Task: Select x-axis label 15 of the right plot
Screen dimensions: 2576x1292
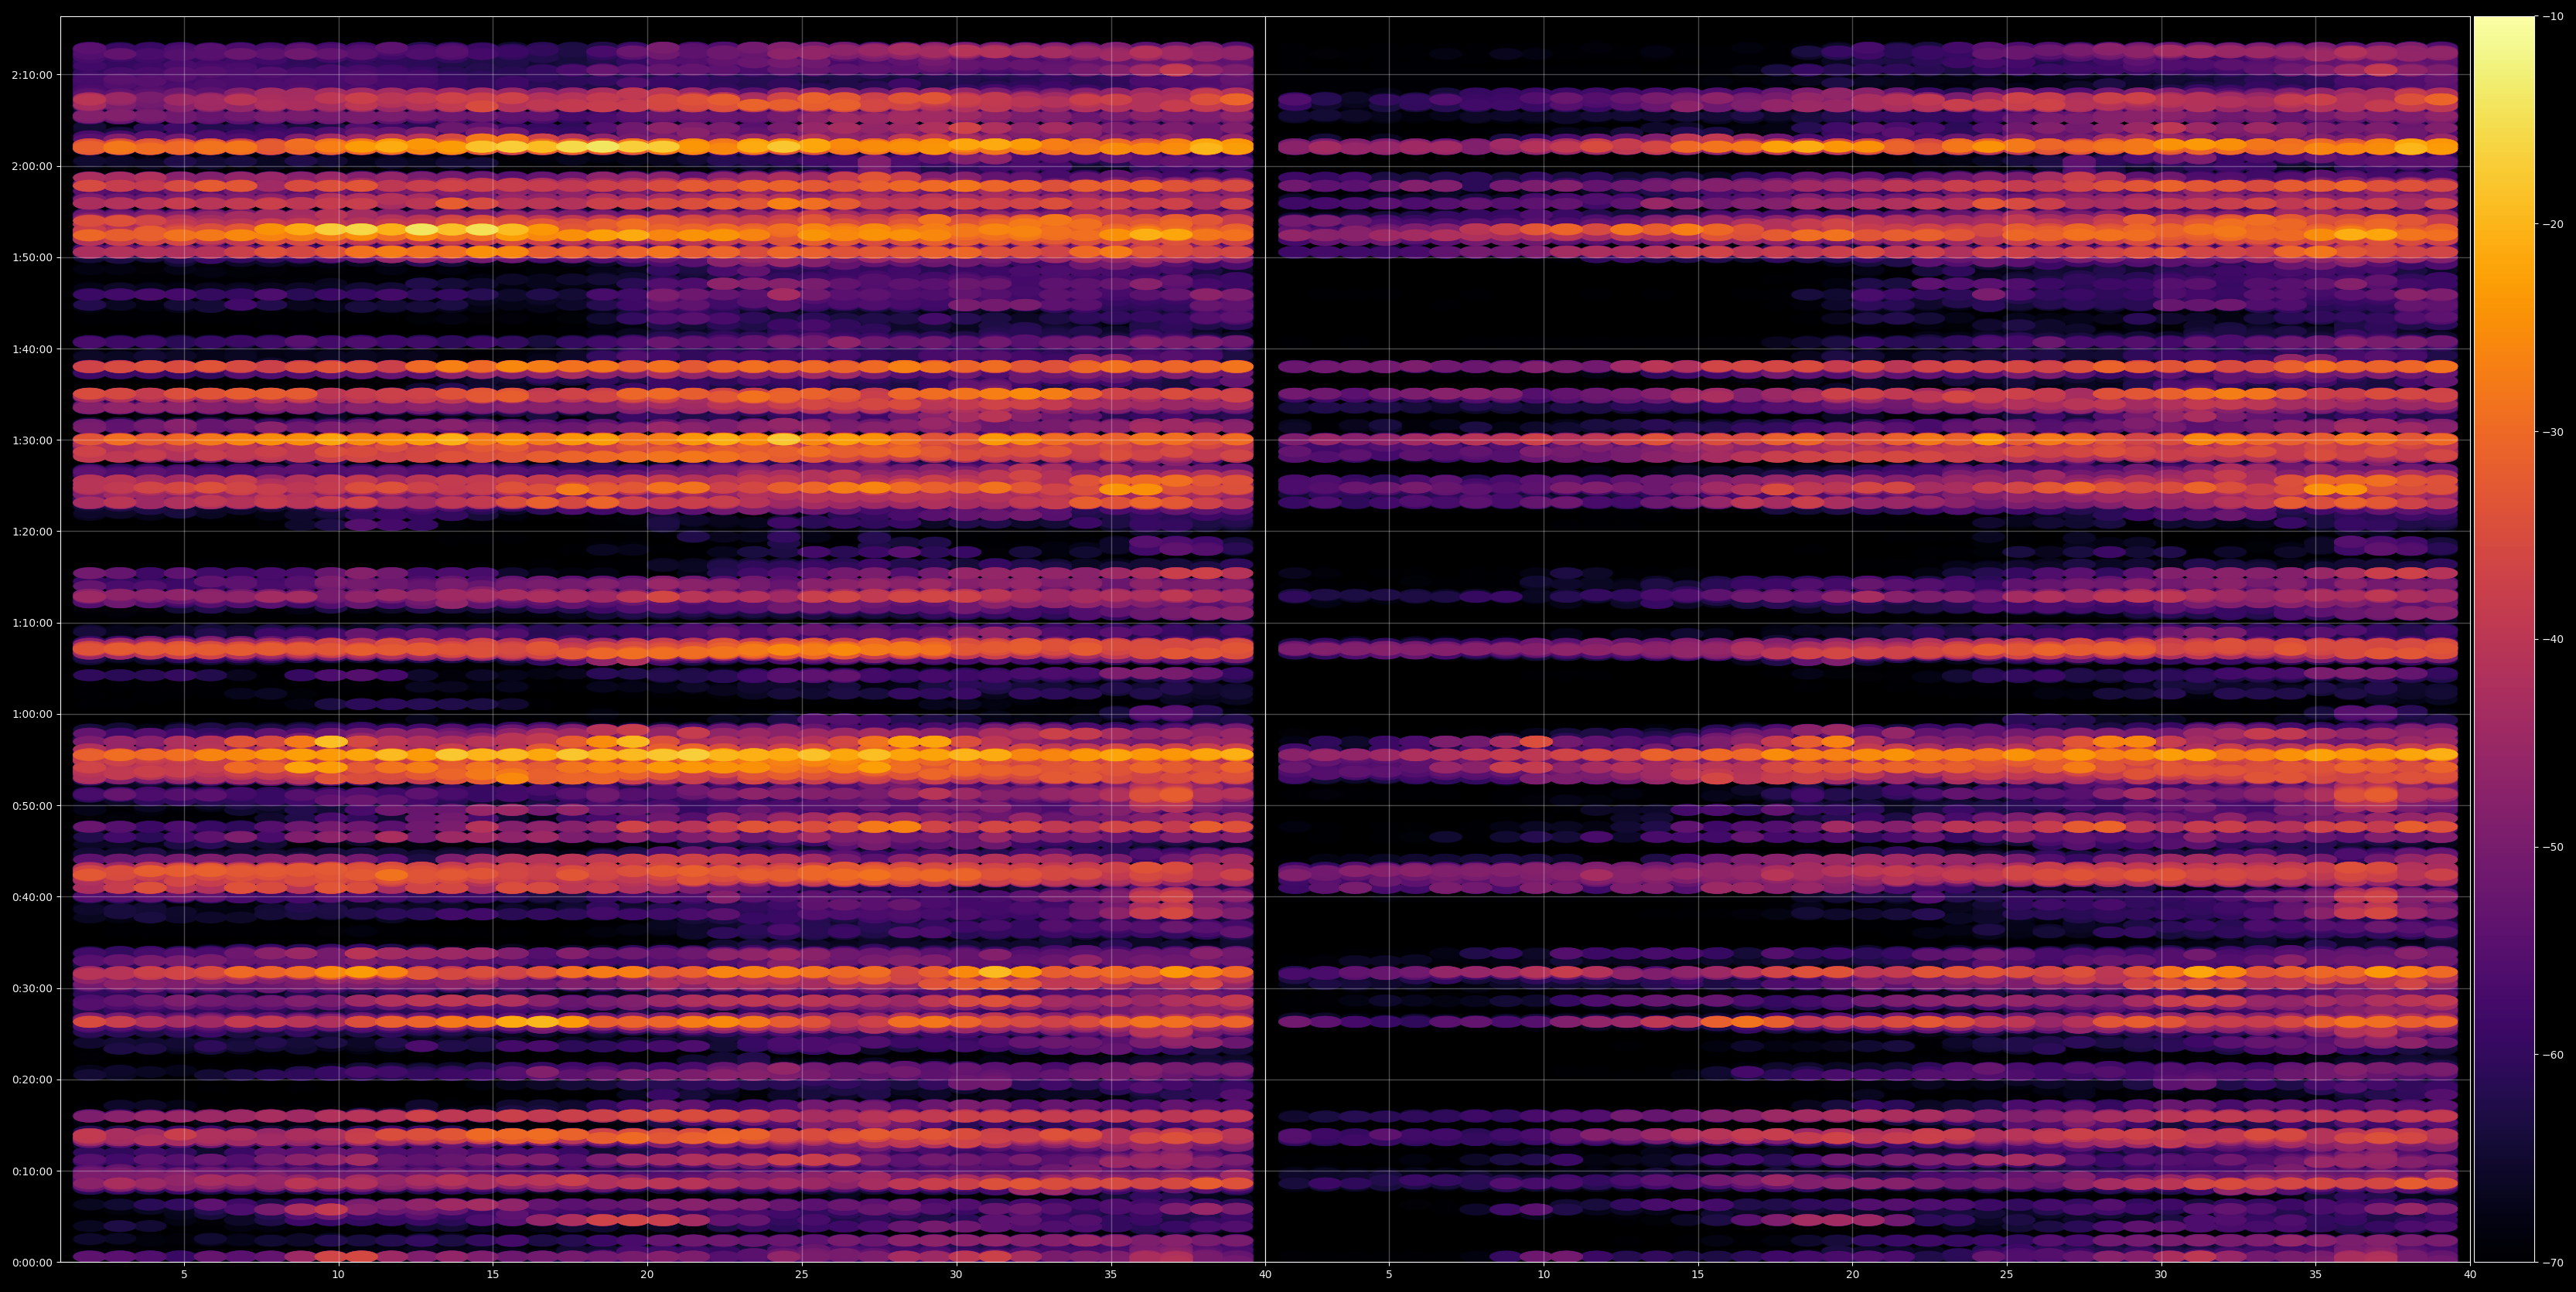Action: coord(1698,1275)
